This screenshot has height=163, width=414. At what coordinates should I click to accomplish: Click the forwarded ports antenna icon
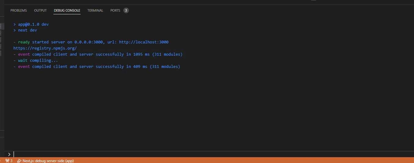point(7,161)
